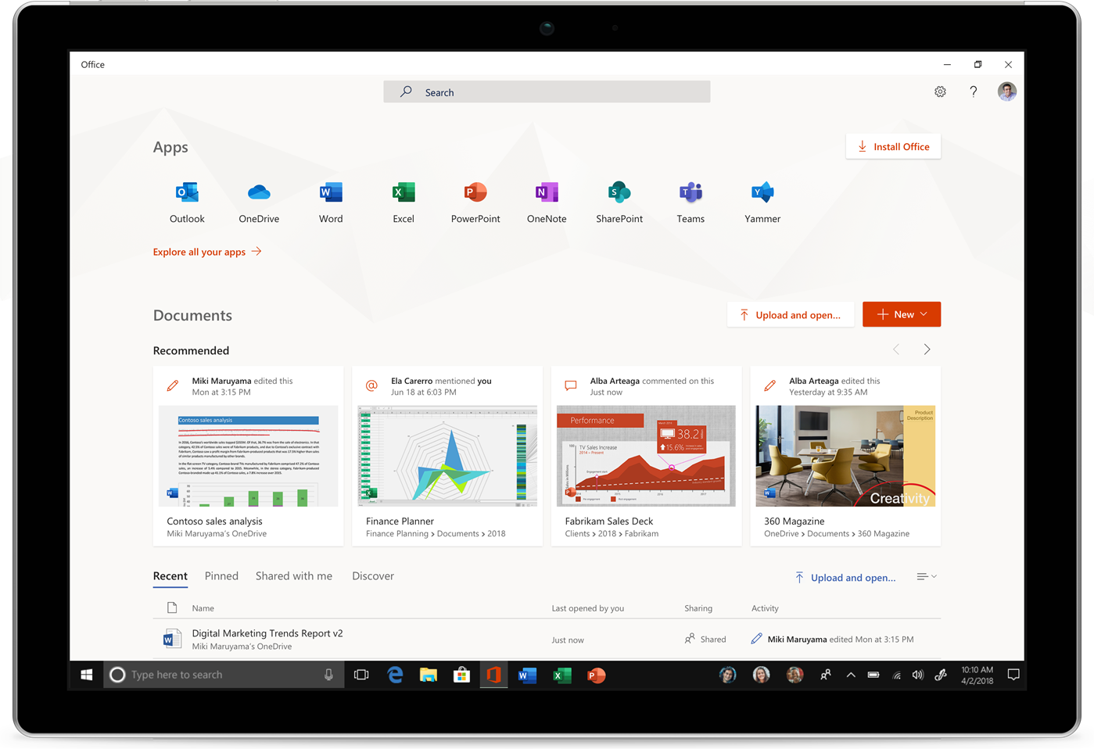The width and height of the screenshot is (1094, 749).
Task: Switch to the Pinned tab
Action: (x=221, y=576)
